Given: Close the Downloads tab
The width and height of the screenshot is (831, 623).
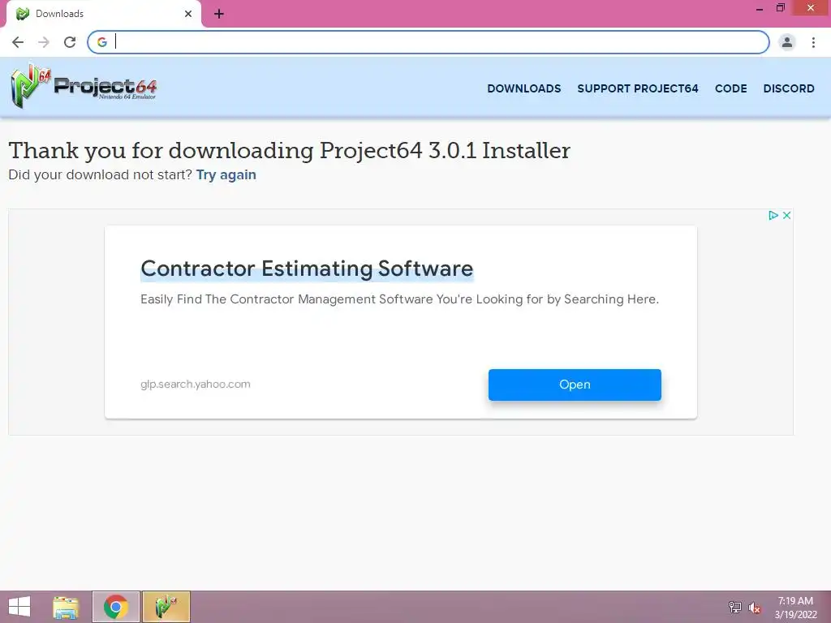Looking at the screenshot, I should pos(188,14).
